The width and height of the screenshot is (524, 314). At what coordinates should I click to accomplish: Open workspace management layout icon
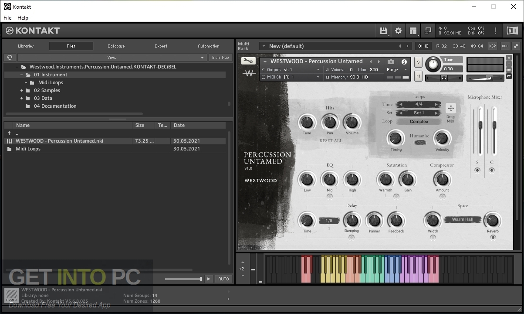(x=413, y=31)
